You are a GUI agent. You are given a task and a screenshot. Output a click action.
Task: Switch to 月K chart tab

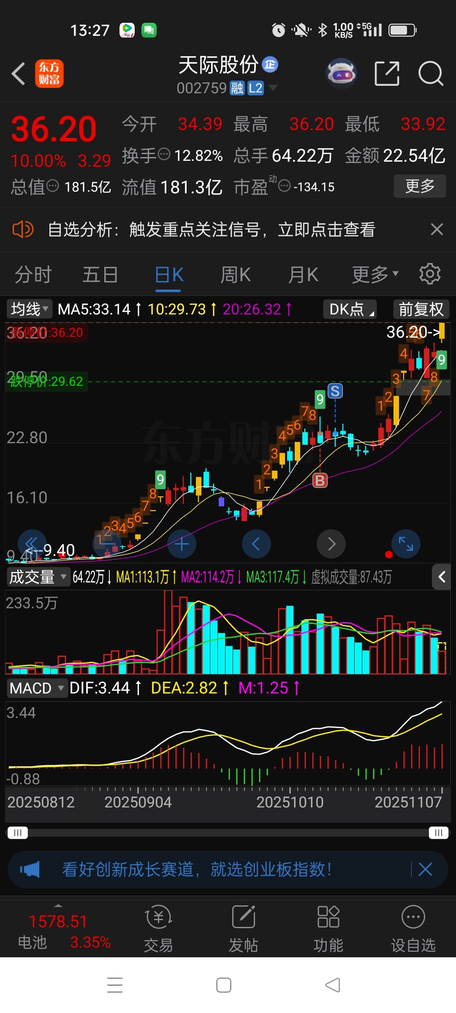pyautogui.click(x=303, y=275)
